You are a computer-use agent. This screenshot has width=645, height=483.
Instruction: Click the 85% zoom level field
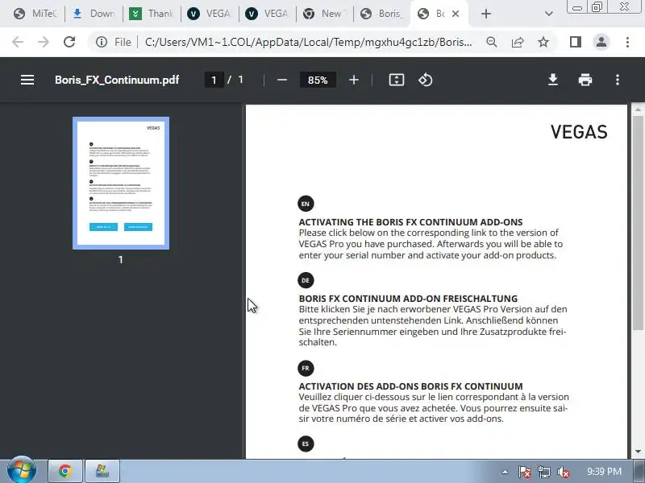pos(318,80)
